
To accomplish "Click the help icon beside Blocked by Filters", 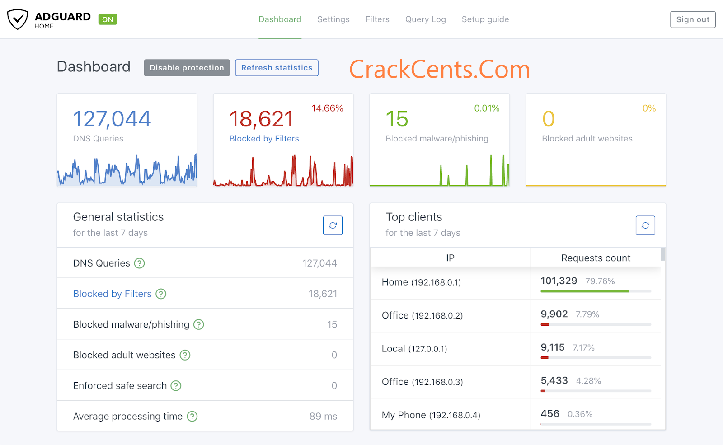I will coord(161,294).
